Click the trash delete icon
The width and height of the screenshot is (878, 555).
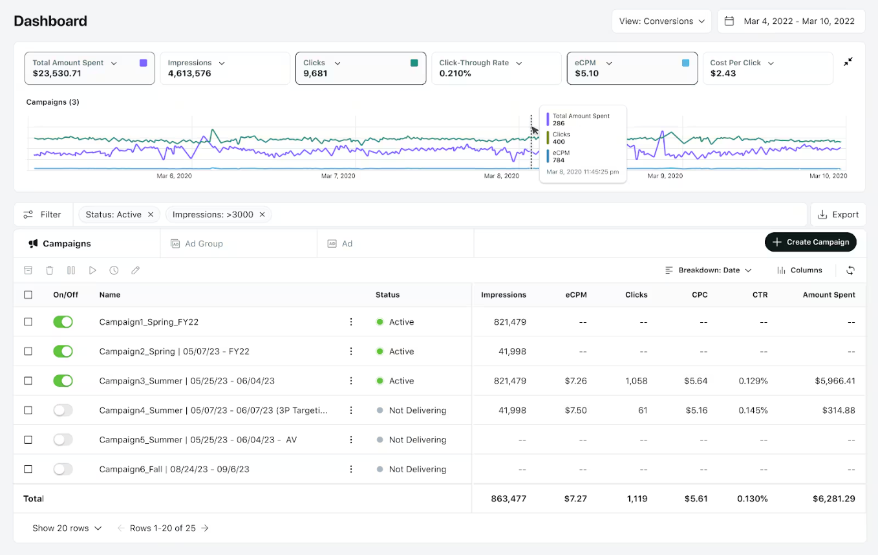pyautogui.click(x=50, y=270)
